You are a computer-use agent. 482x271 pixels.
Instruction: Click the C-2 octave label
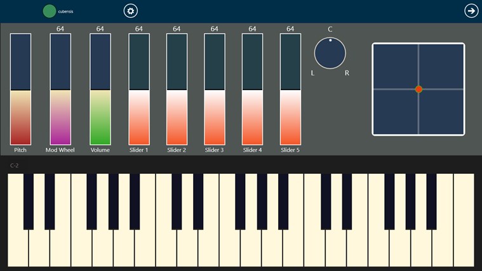14,166
